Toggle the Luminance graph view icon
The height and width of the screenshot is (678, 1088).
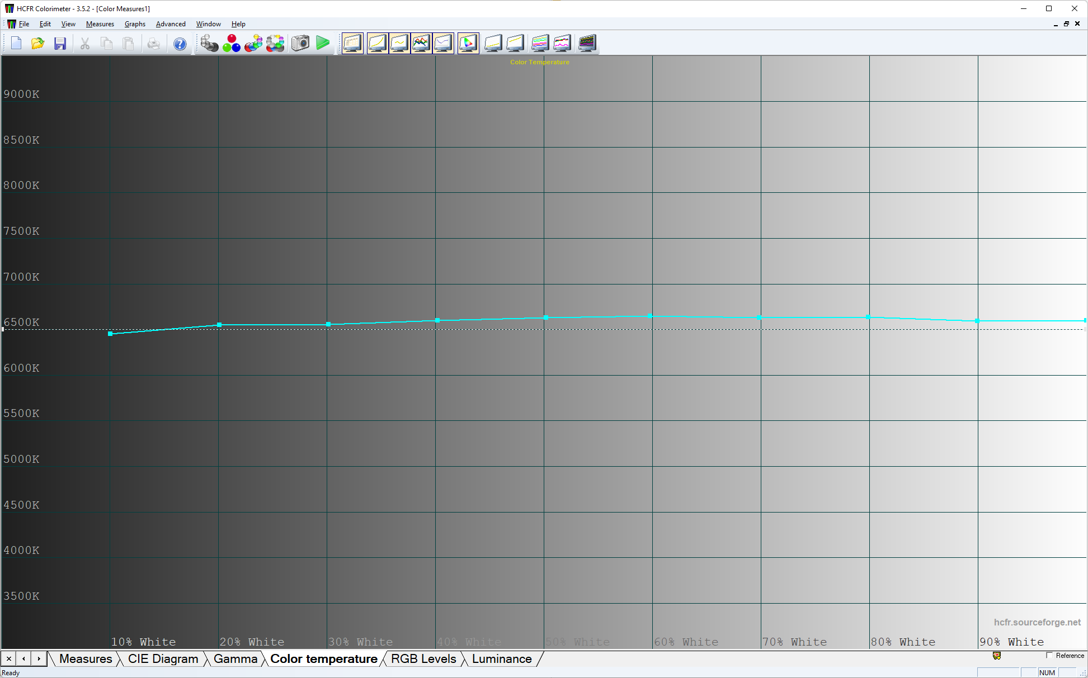tap(378, 43)
